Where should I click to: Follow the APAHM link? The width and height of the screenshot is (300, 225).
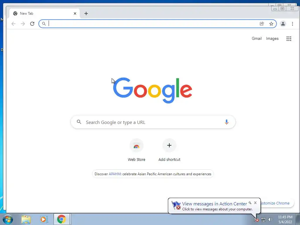115,174
